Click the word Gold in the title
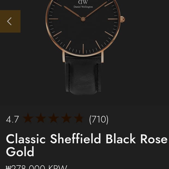This screenshot has width=169, height=169. [x=20, y=152]
